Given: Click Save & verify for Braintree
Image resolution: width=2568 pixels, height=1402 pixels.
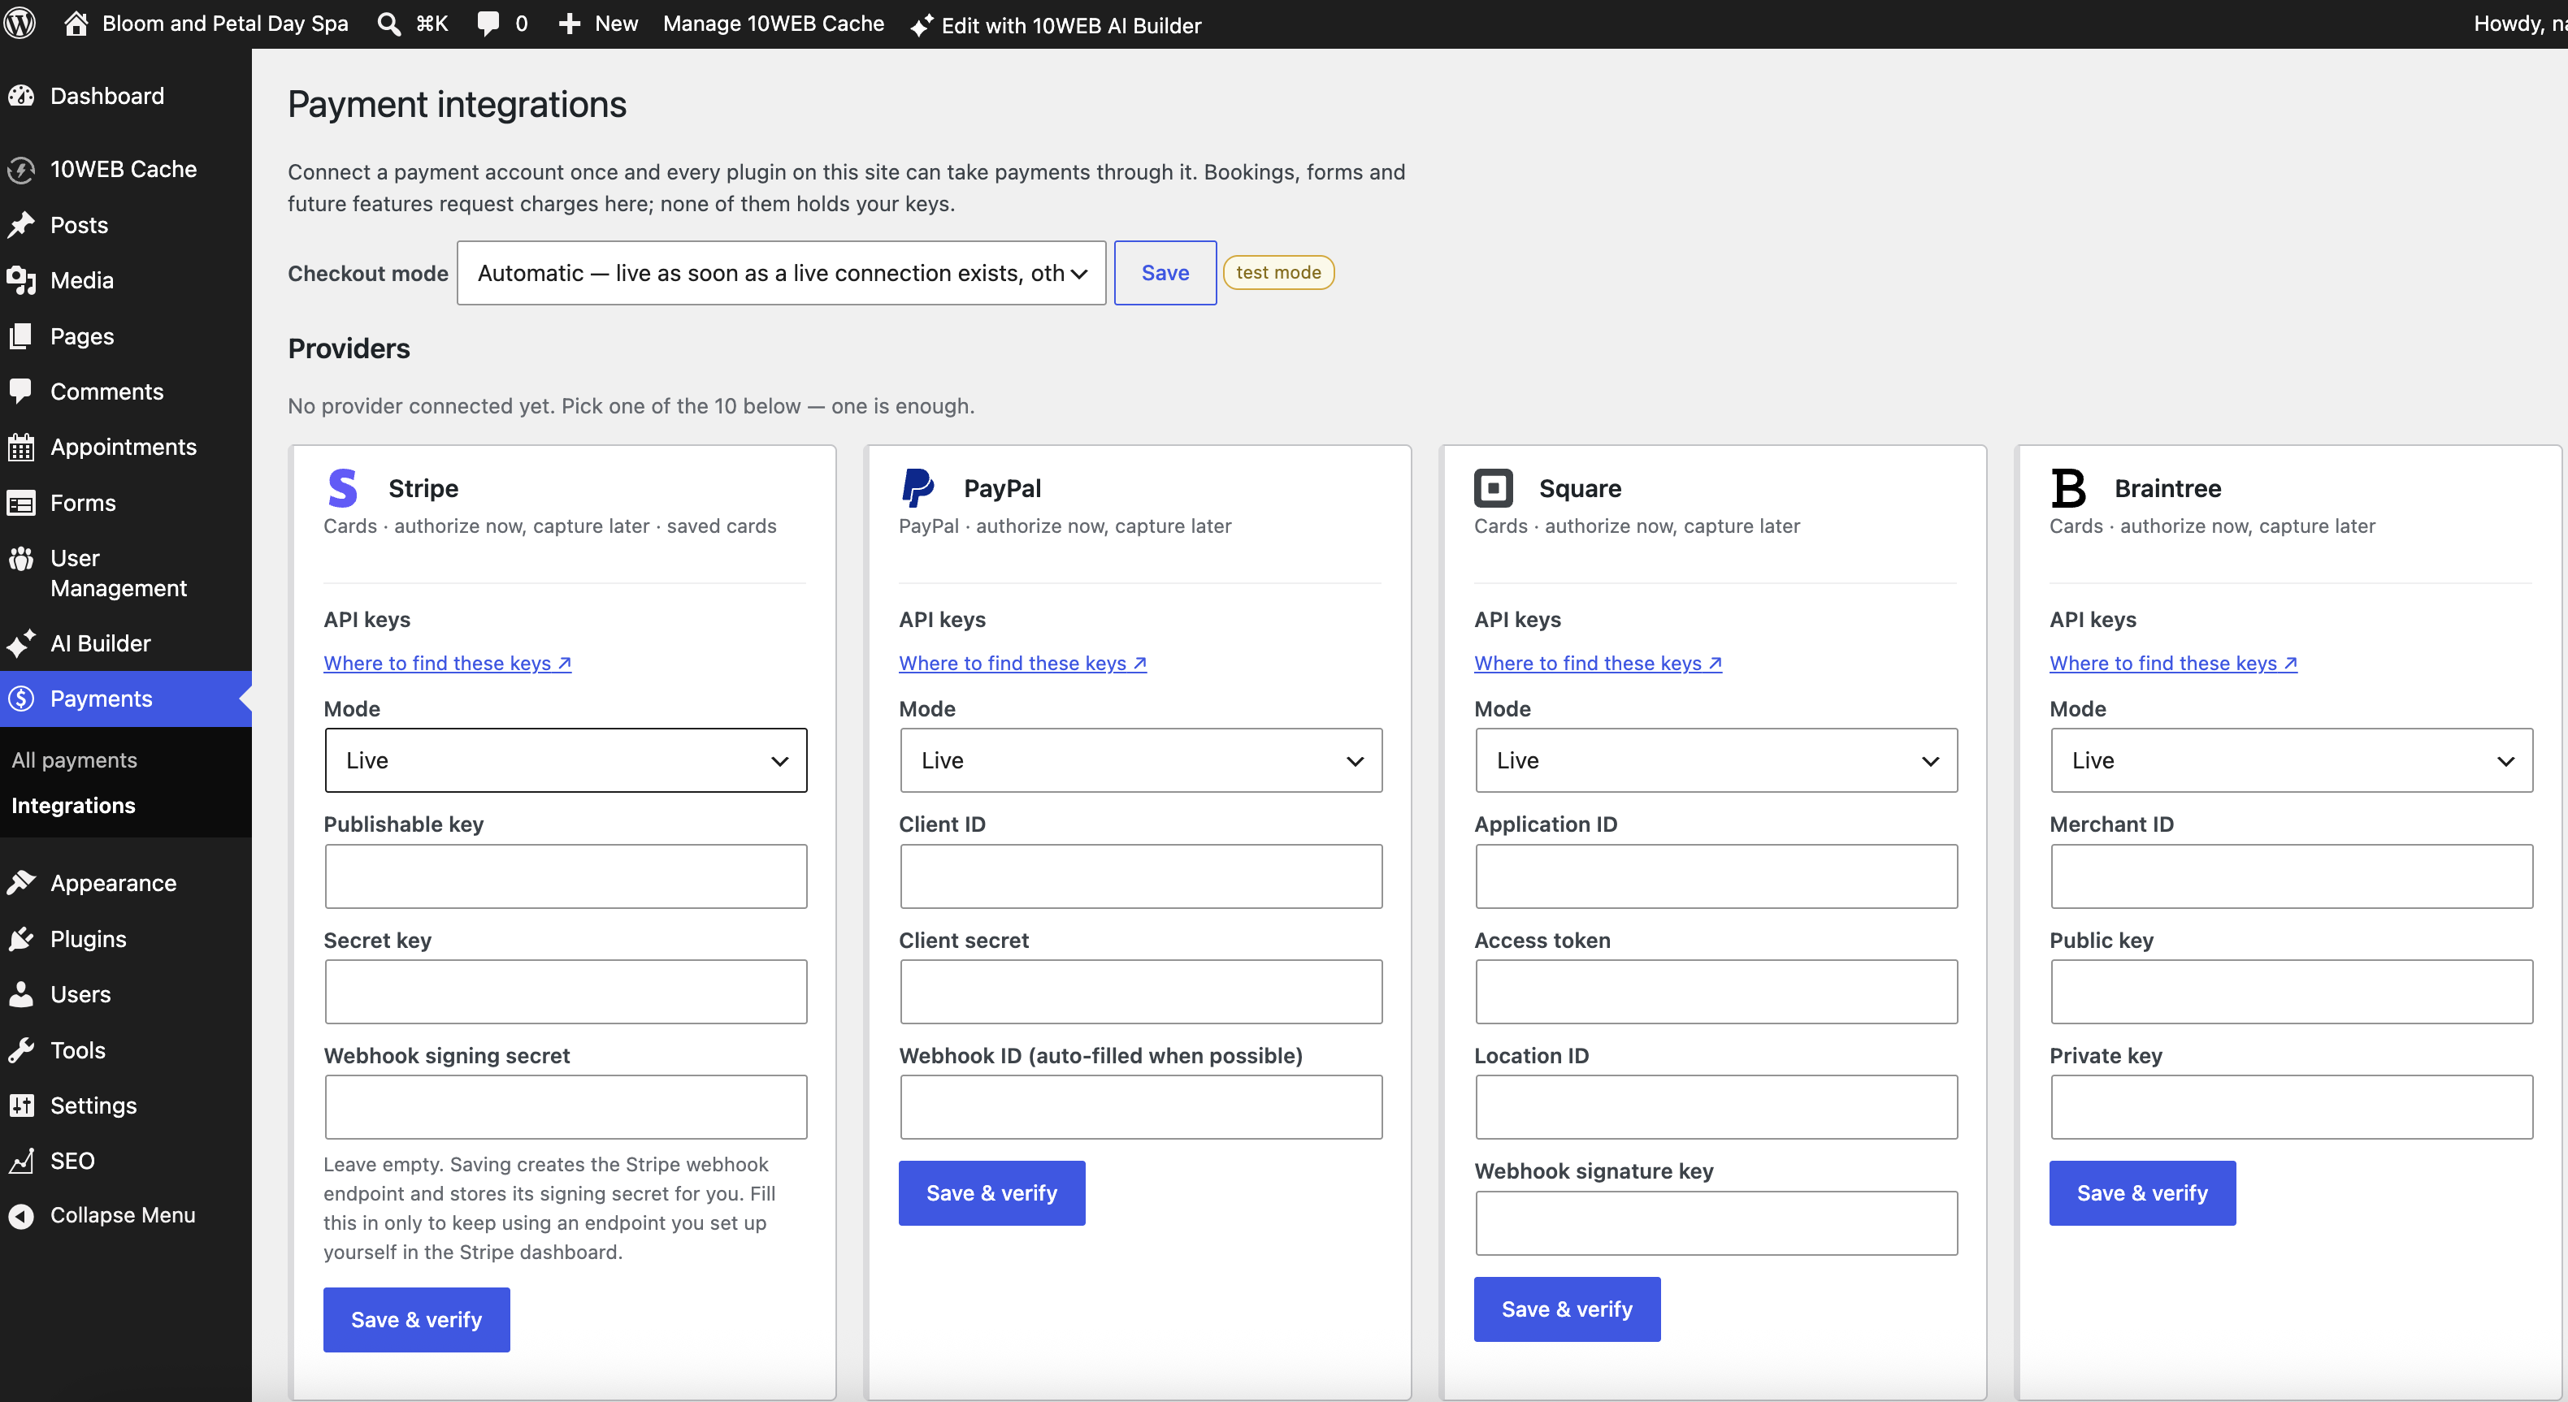Looking at the screenshot, I should tap(2142, 1192).
